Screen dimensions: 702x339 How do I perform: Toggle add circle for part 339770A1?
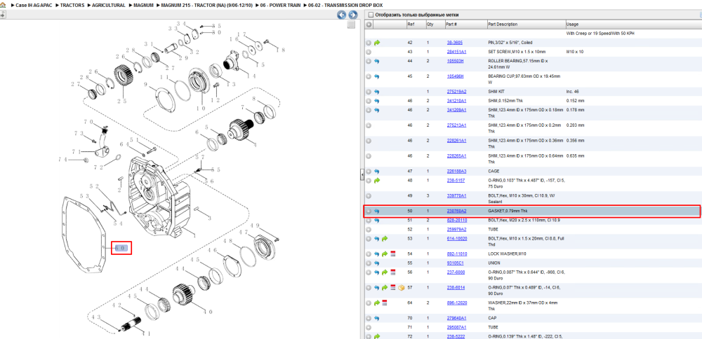tap(369, 196)
